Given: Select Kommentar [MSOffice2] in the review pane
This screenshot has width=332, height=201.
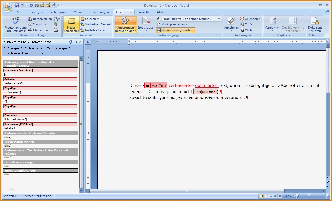Looking at the screenshot, I should 40,124.
